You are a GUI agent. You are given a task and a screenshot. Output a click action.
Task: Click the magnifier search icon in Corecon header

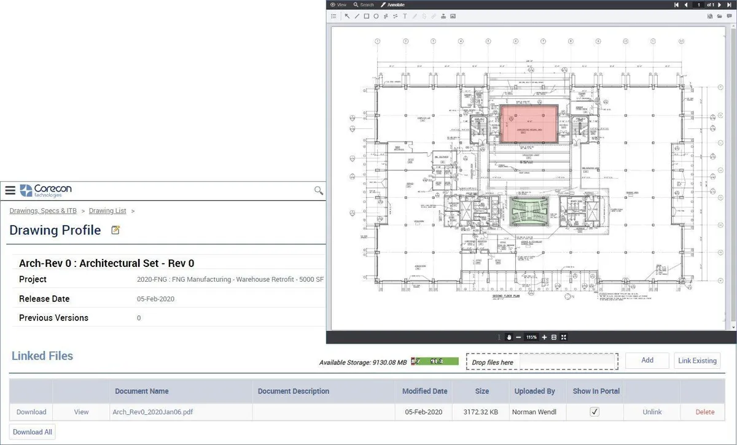tap(319, 190)
